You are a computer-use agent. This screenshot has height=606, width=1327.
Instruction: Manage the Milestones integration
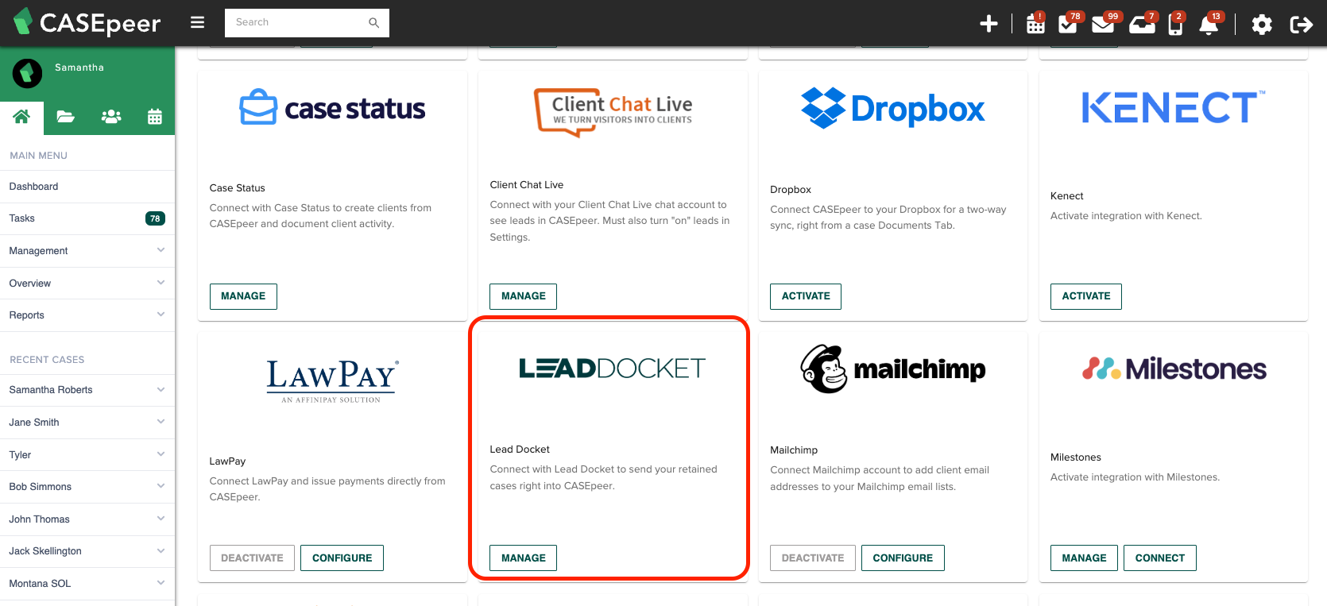[x=1085, y=558]
